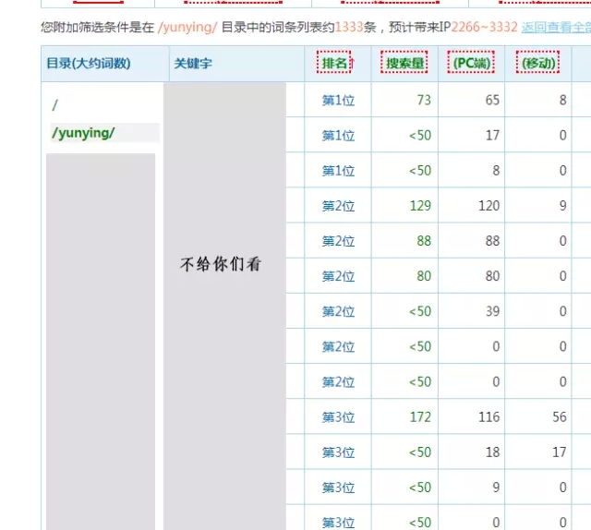
Task: Click the 关键字 column header
Action: point(193,64)
